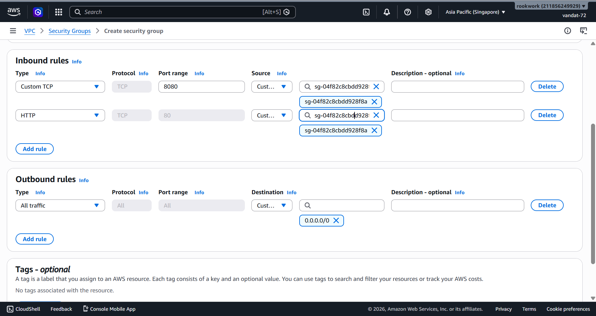Remove the 0.0.0.0/0 destination token

point(336,221)
